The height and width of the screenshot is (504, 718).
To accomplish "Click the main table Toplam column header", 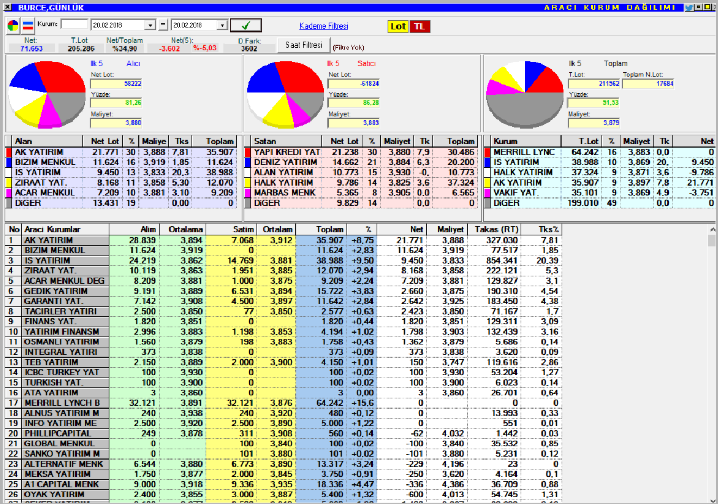I will tap(321, 229).
